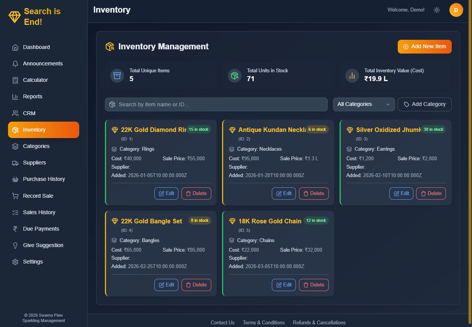This screenshot has height=327, width=472.
Task: Edit the 22K Gold Diamond Ring item
Action: (166, 194)
